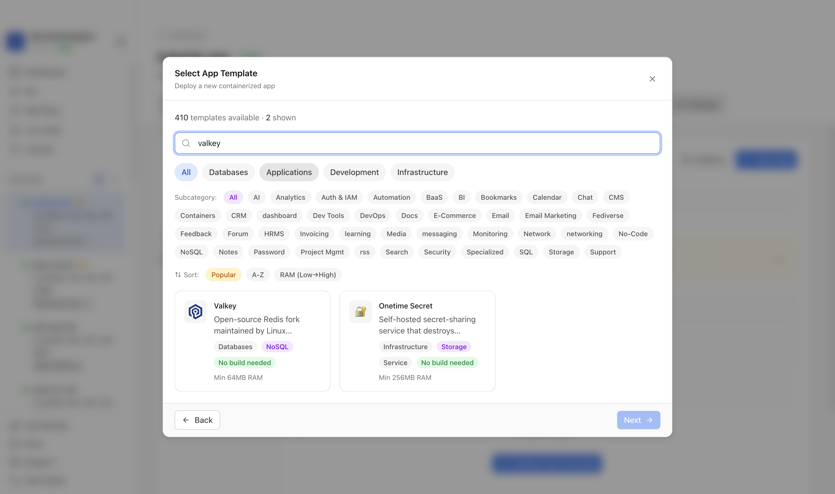Filter by HRMS subcategory
Image resolution: width=835 pixels, height=494 pixels.
pyautogui.click(x=274, y=234)
